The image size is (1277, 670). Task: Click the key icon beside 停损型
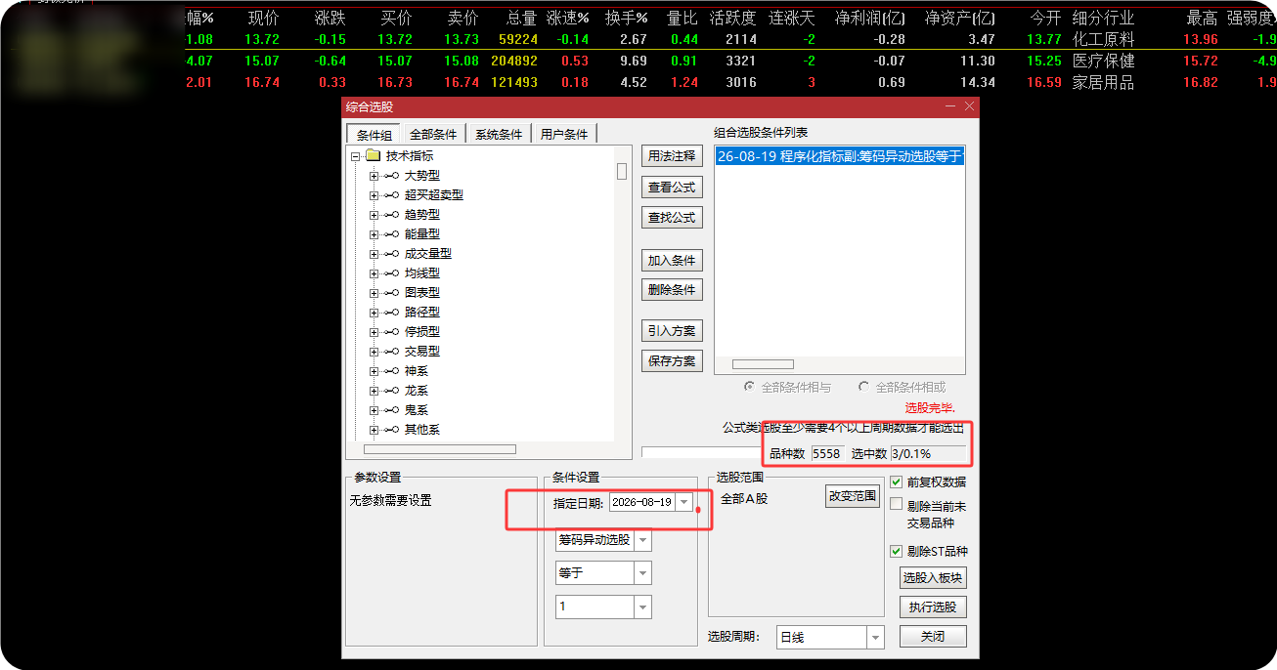[391, 332]
